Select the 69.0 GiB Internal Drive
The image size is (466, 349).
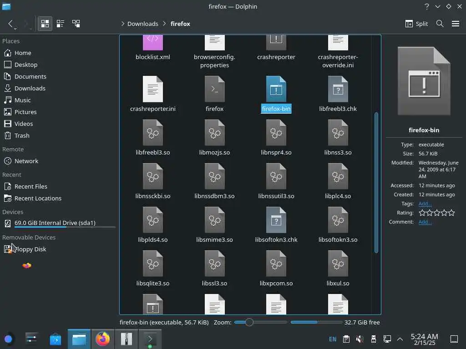[59, 223]
